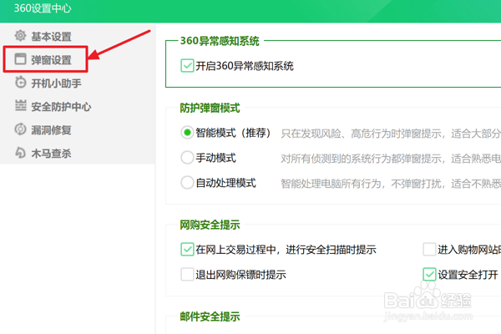
Task: Click the 邮件安全提示 section heading
Action: coord(210,316)
